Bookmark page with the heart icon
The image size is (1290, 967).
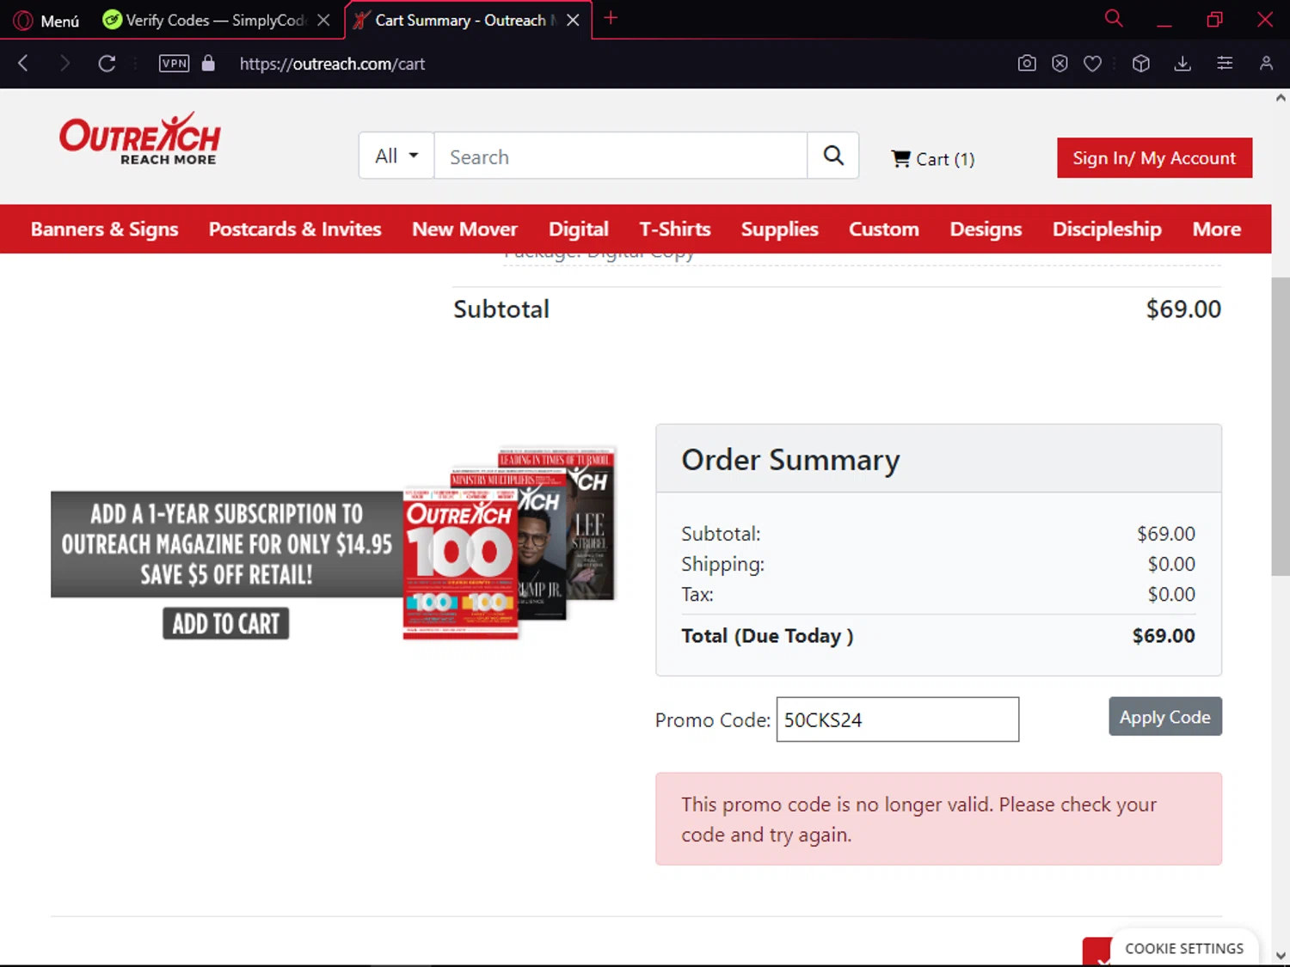[1092, 64]
